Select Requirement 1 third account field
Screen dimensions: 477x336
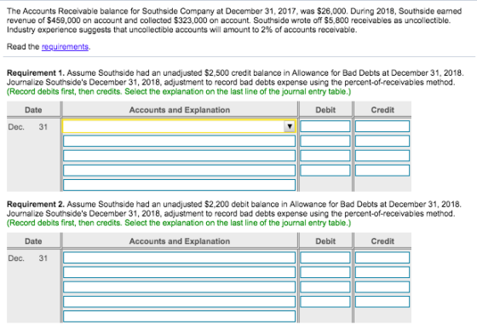click(x=179, y=155)
